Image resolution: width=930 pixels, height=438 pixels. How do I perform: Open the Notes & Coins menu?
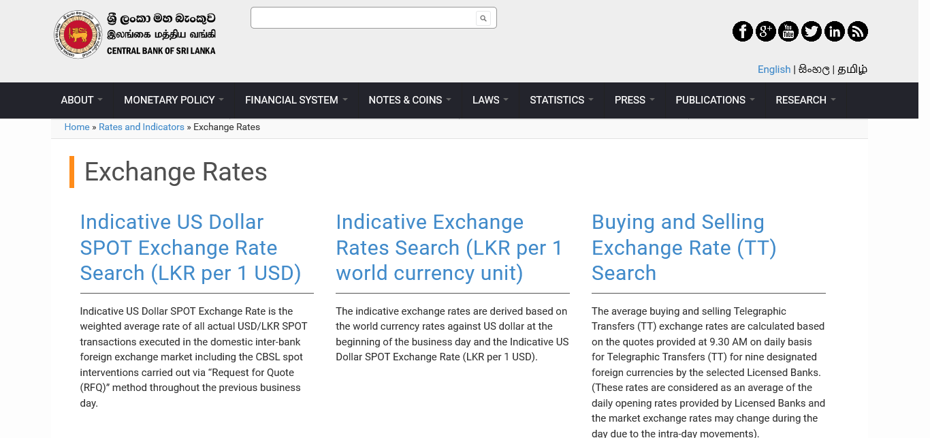409,100
